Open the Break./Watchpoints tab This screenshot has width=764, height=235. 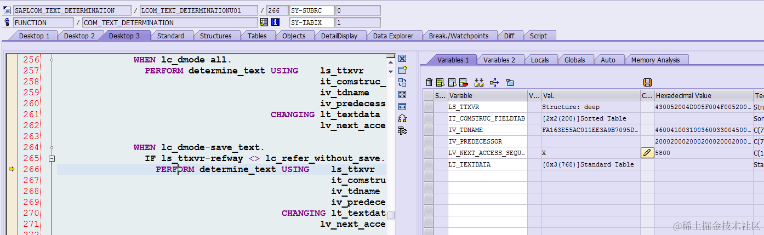pyautogui.click(x=459, y=36)
